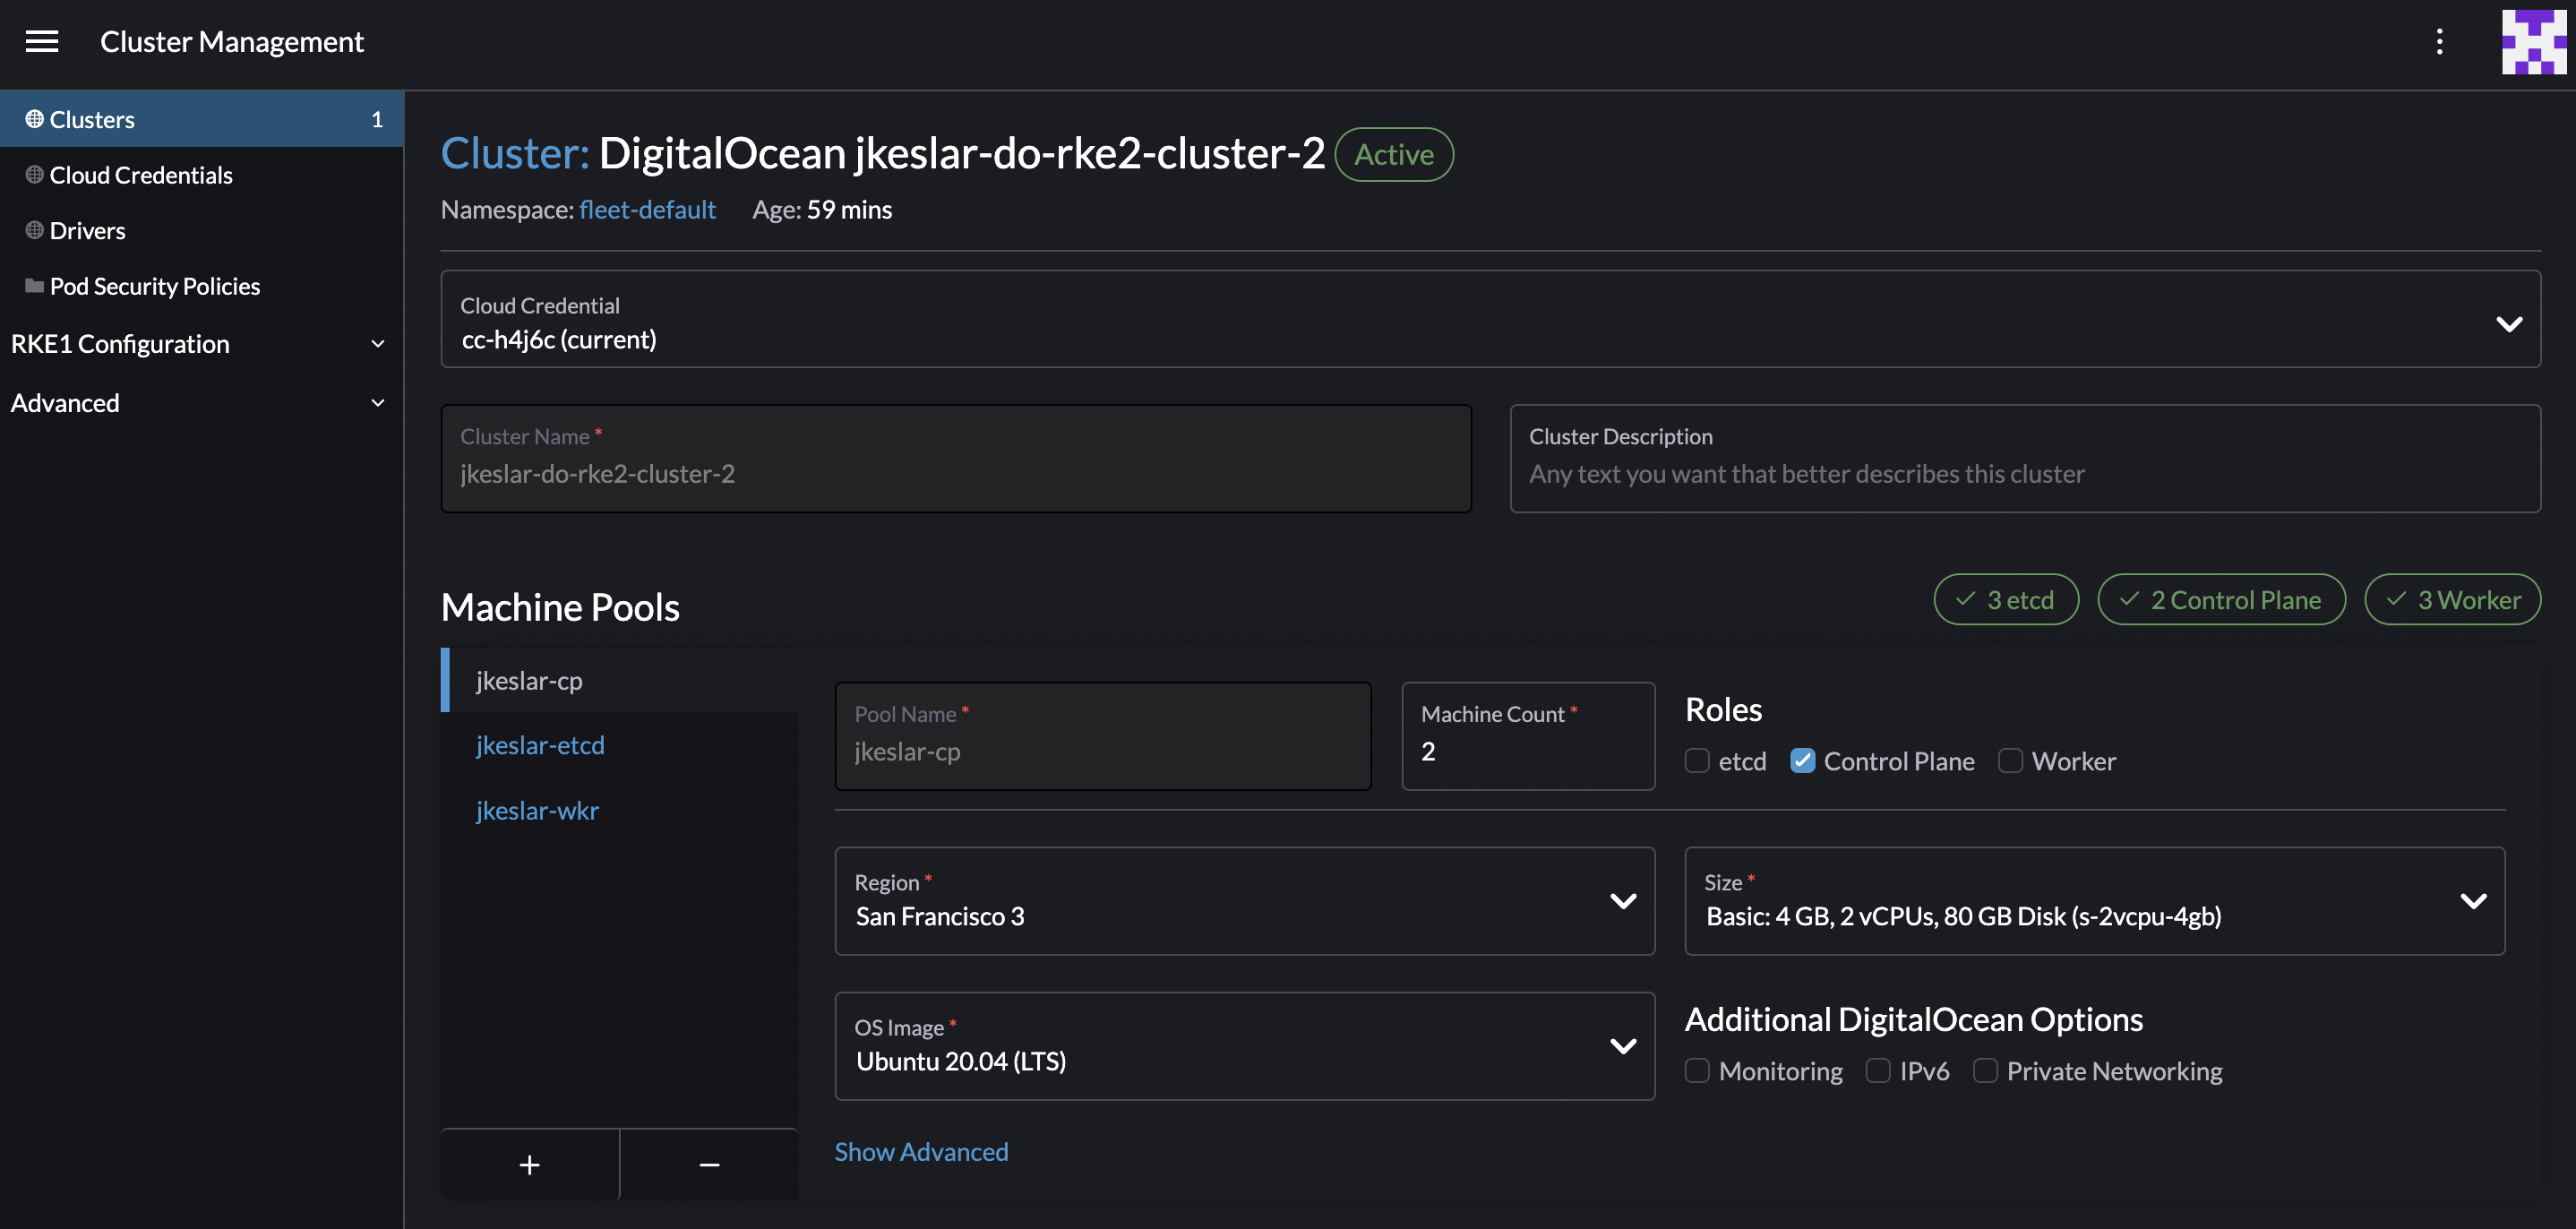
Task: Expand the Cloud Credential dropdown
Action: [x=2509, y=323]
